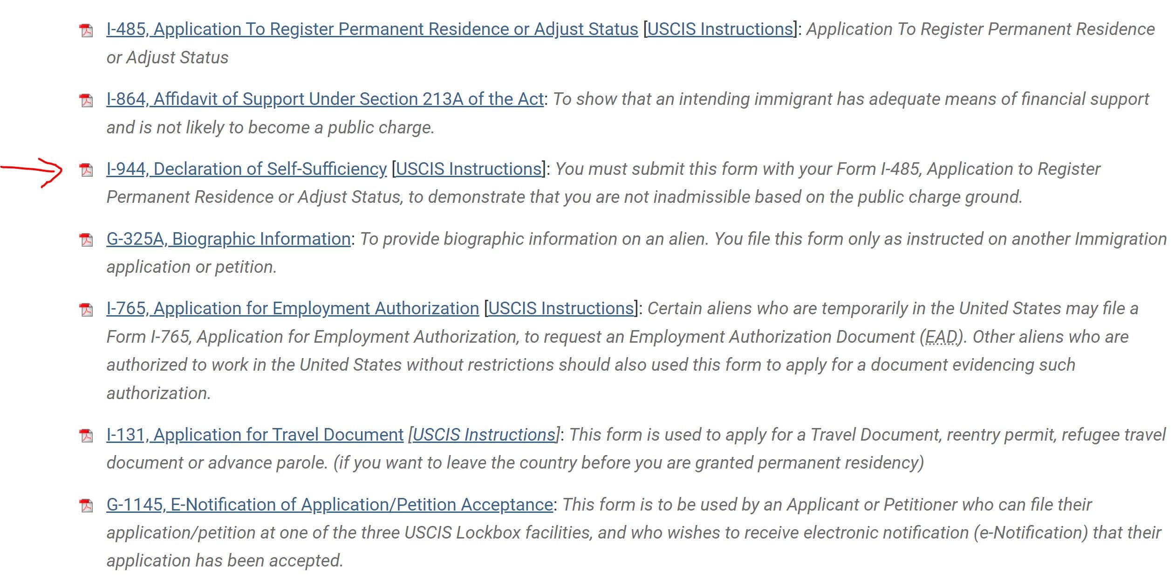The height and width of the screenshot is (587, 1175).
Task: Open I-131 Application for Travel Document link
Action: 255,435
